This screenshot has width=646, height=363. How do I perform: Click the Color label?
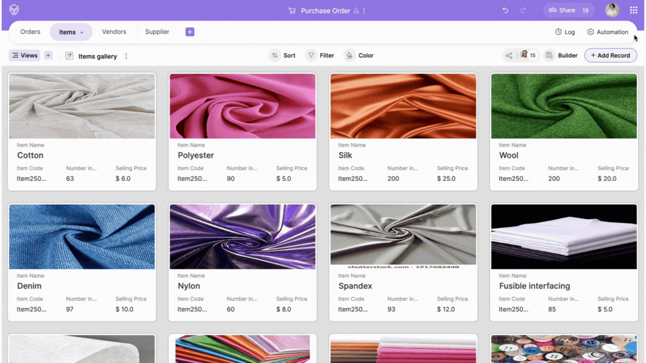tap(366, 55)
